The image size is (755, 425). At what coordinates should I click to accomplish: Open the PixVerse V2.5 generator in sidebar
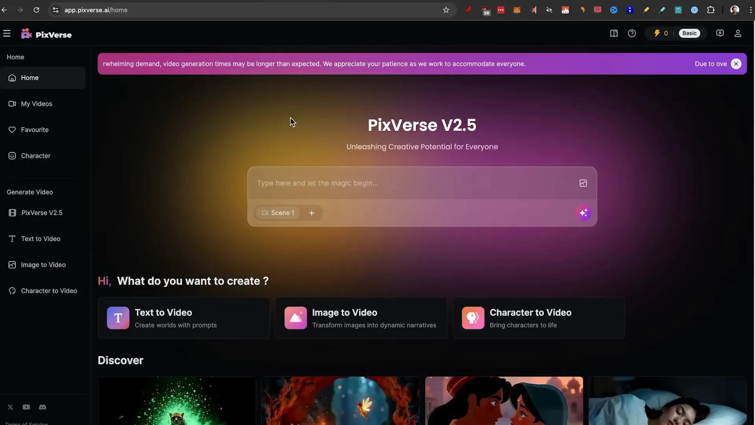click(41, 213)
